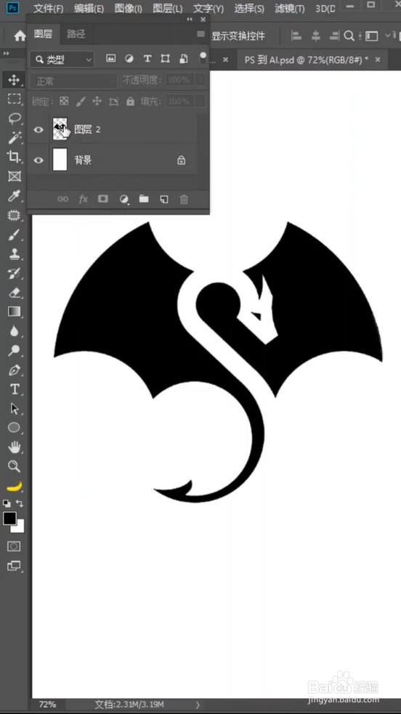
Task: Collapse the Layers panel with double arrows
Action: coord(190,19)
